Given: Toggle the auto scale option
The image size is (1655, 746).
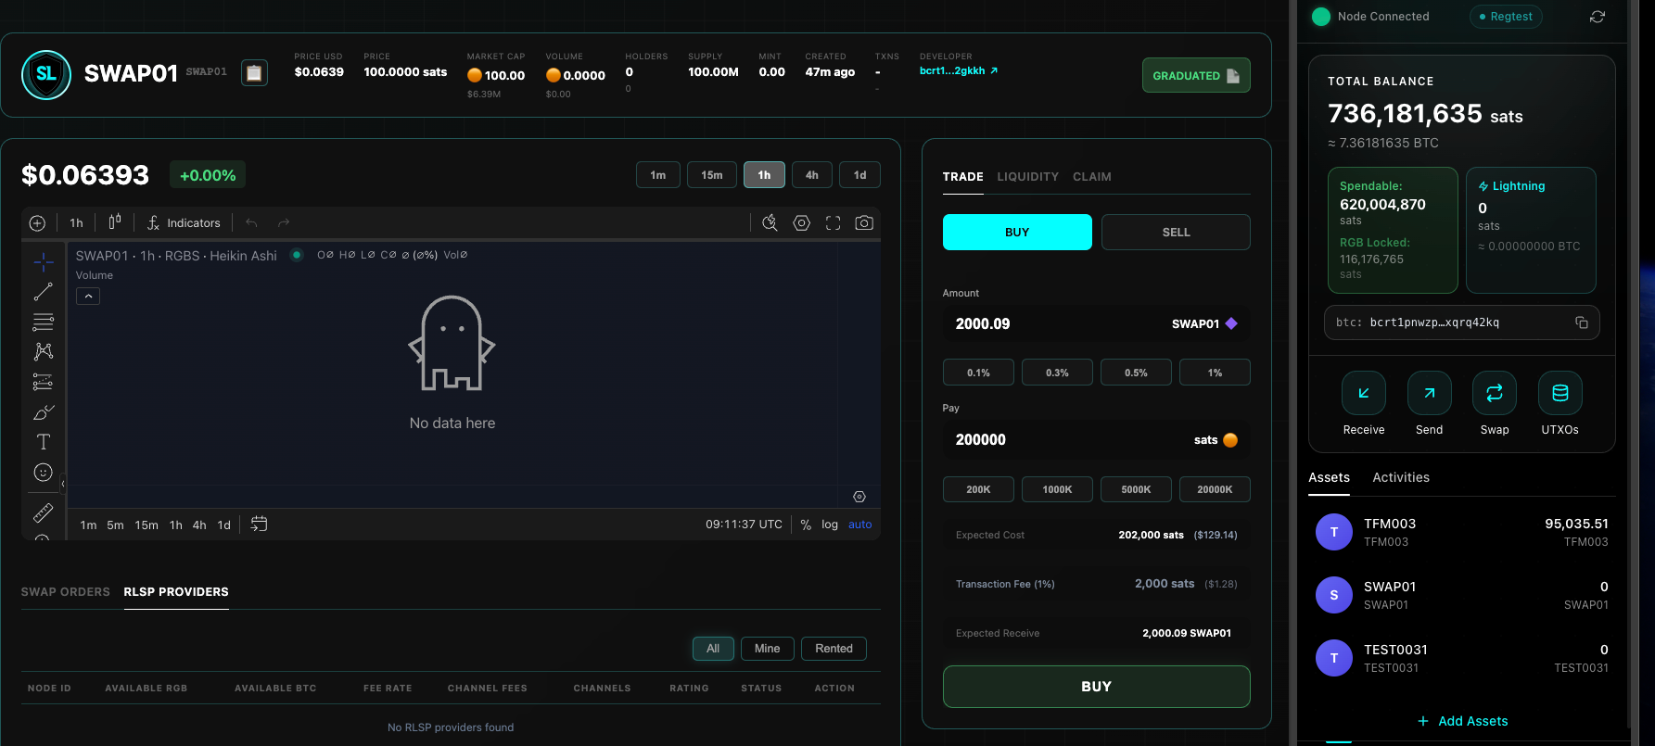Looking at the screenshot, I should tap(860, 525).
